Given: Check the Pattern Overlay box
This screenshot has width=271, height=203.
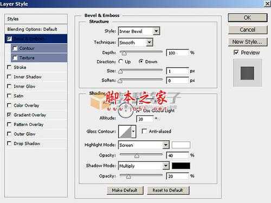Looking at the screenshot, I should point(9,125).
